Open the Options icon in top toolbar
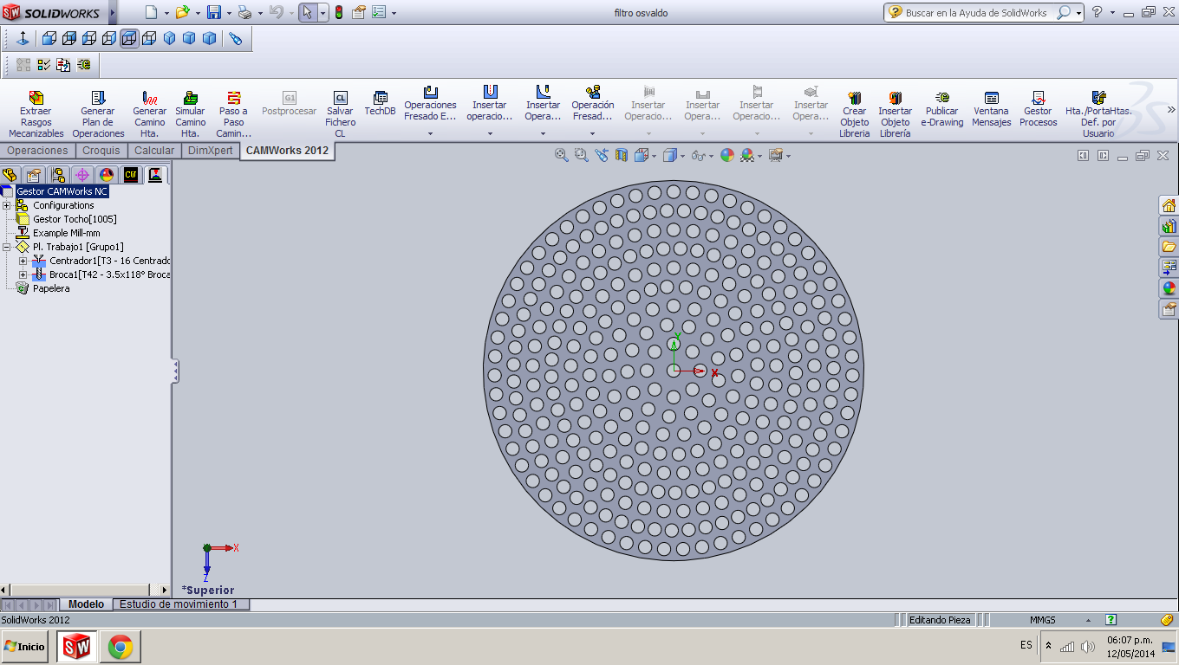 point(377,12)
